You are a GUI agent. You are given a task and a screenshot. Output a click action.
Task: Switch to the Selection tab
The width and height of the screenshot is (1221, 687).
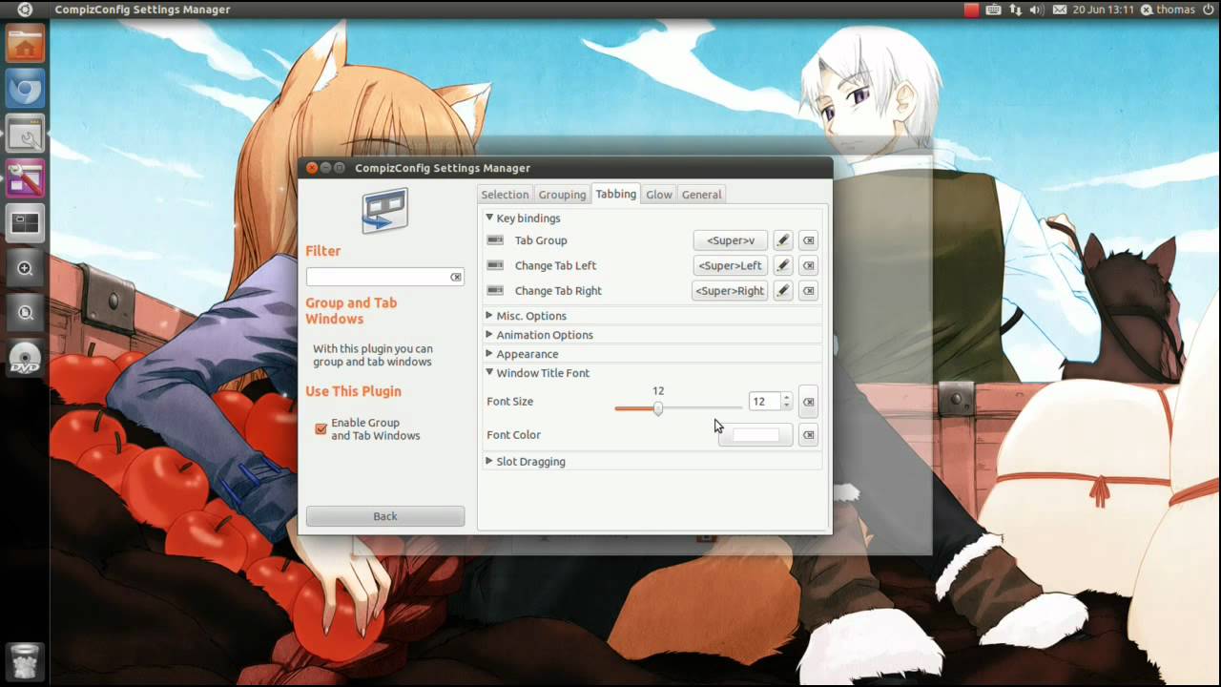pos(505,195)
